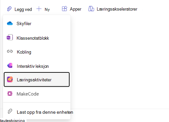Click the paperclip icon for device upload
169x122 pixels.
click(x=10, y=111)
